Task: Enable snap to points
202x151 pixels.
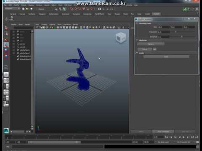Action: pyautogui.click(x=80, y=9)
